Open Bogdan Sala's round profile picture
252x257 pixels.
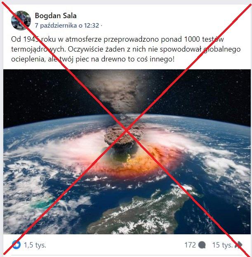point(21,21)
